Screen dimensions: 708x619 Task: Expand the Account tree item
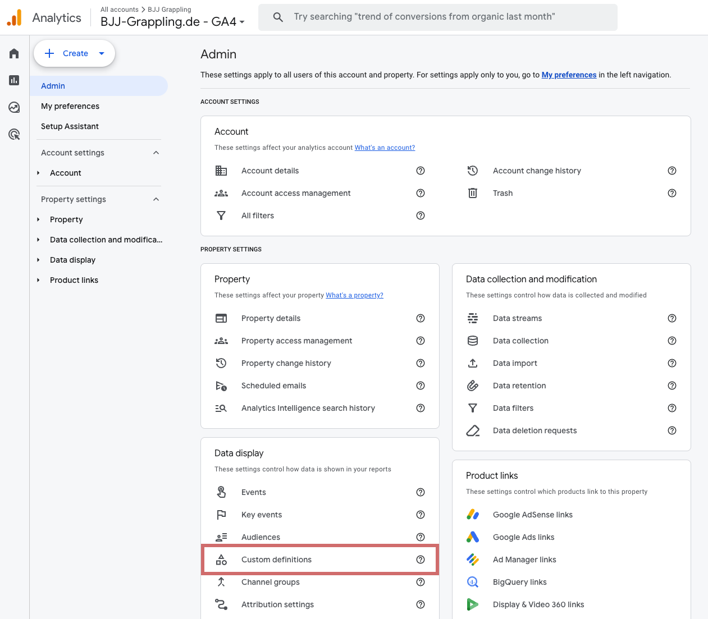(38, 173)
